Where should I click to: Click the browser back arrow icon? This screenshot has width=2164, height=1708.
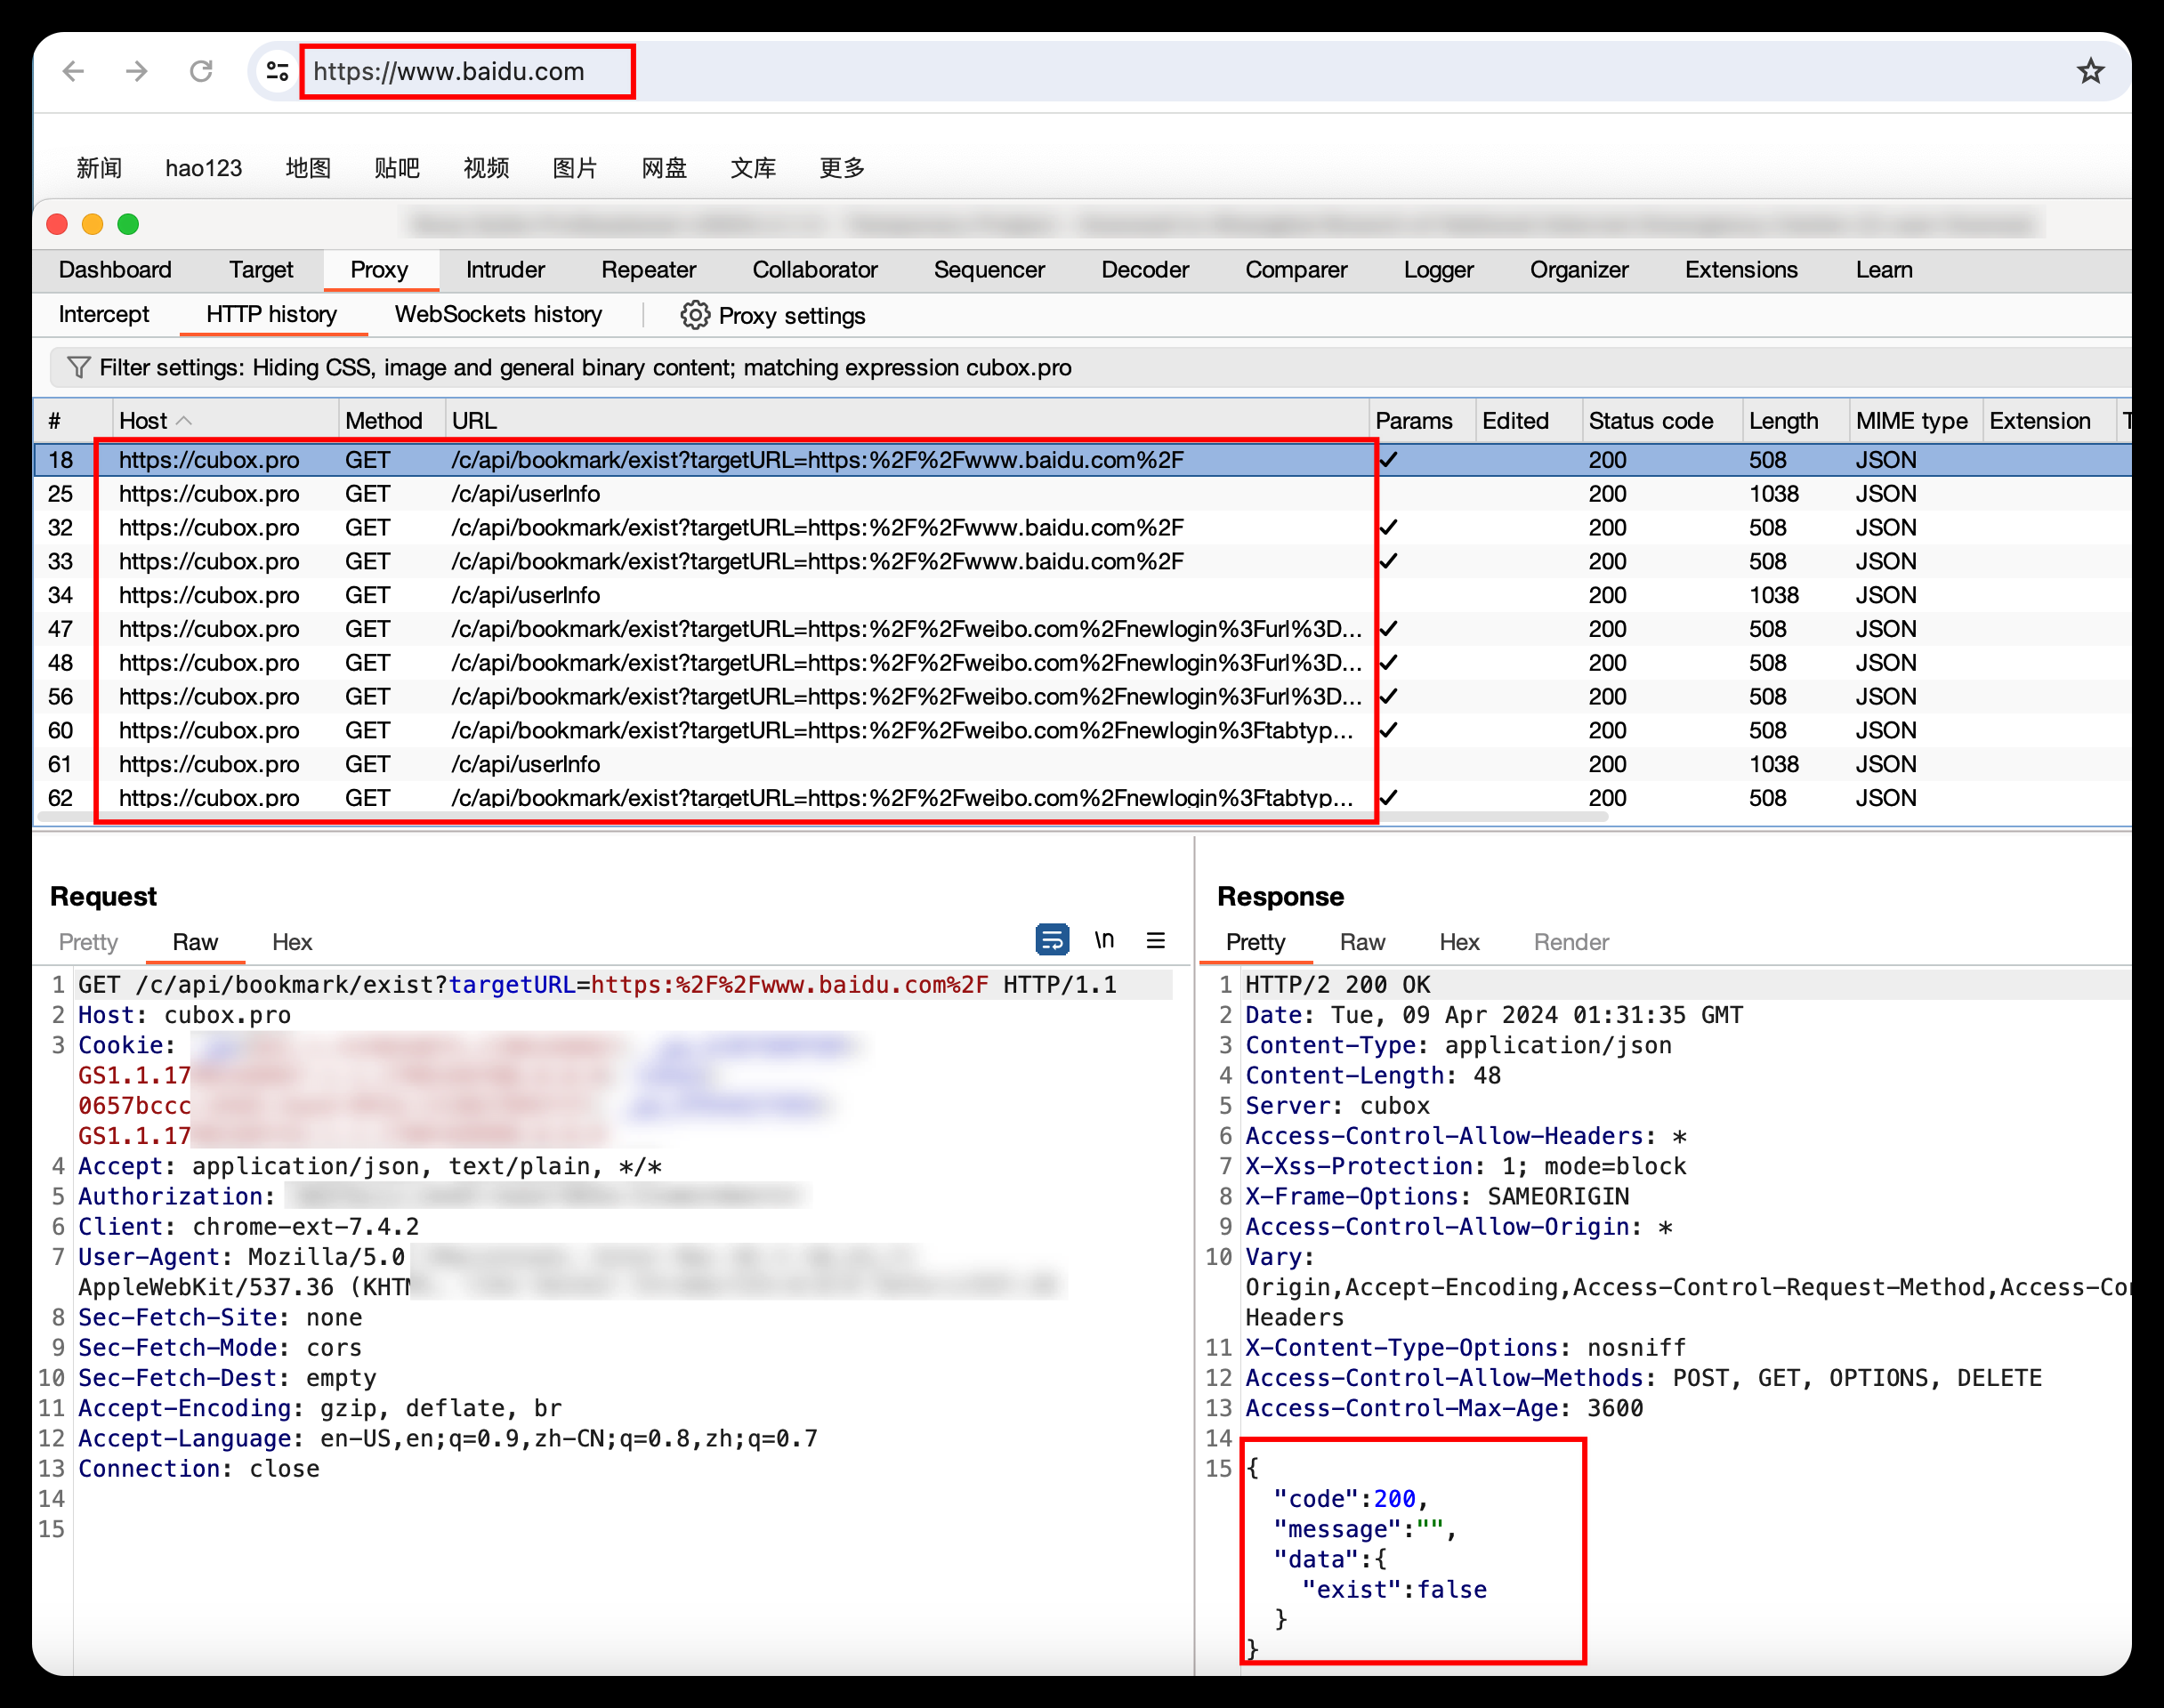click(73, 71)
